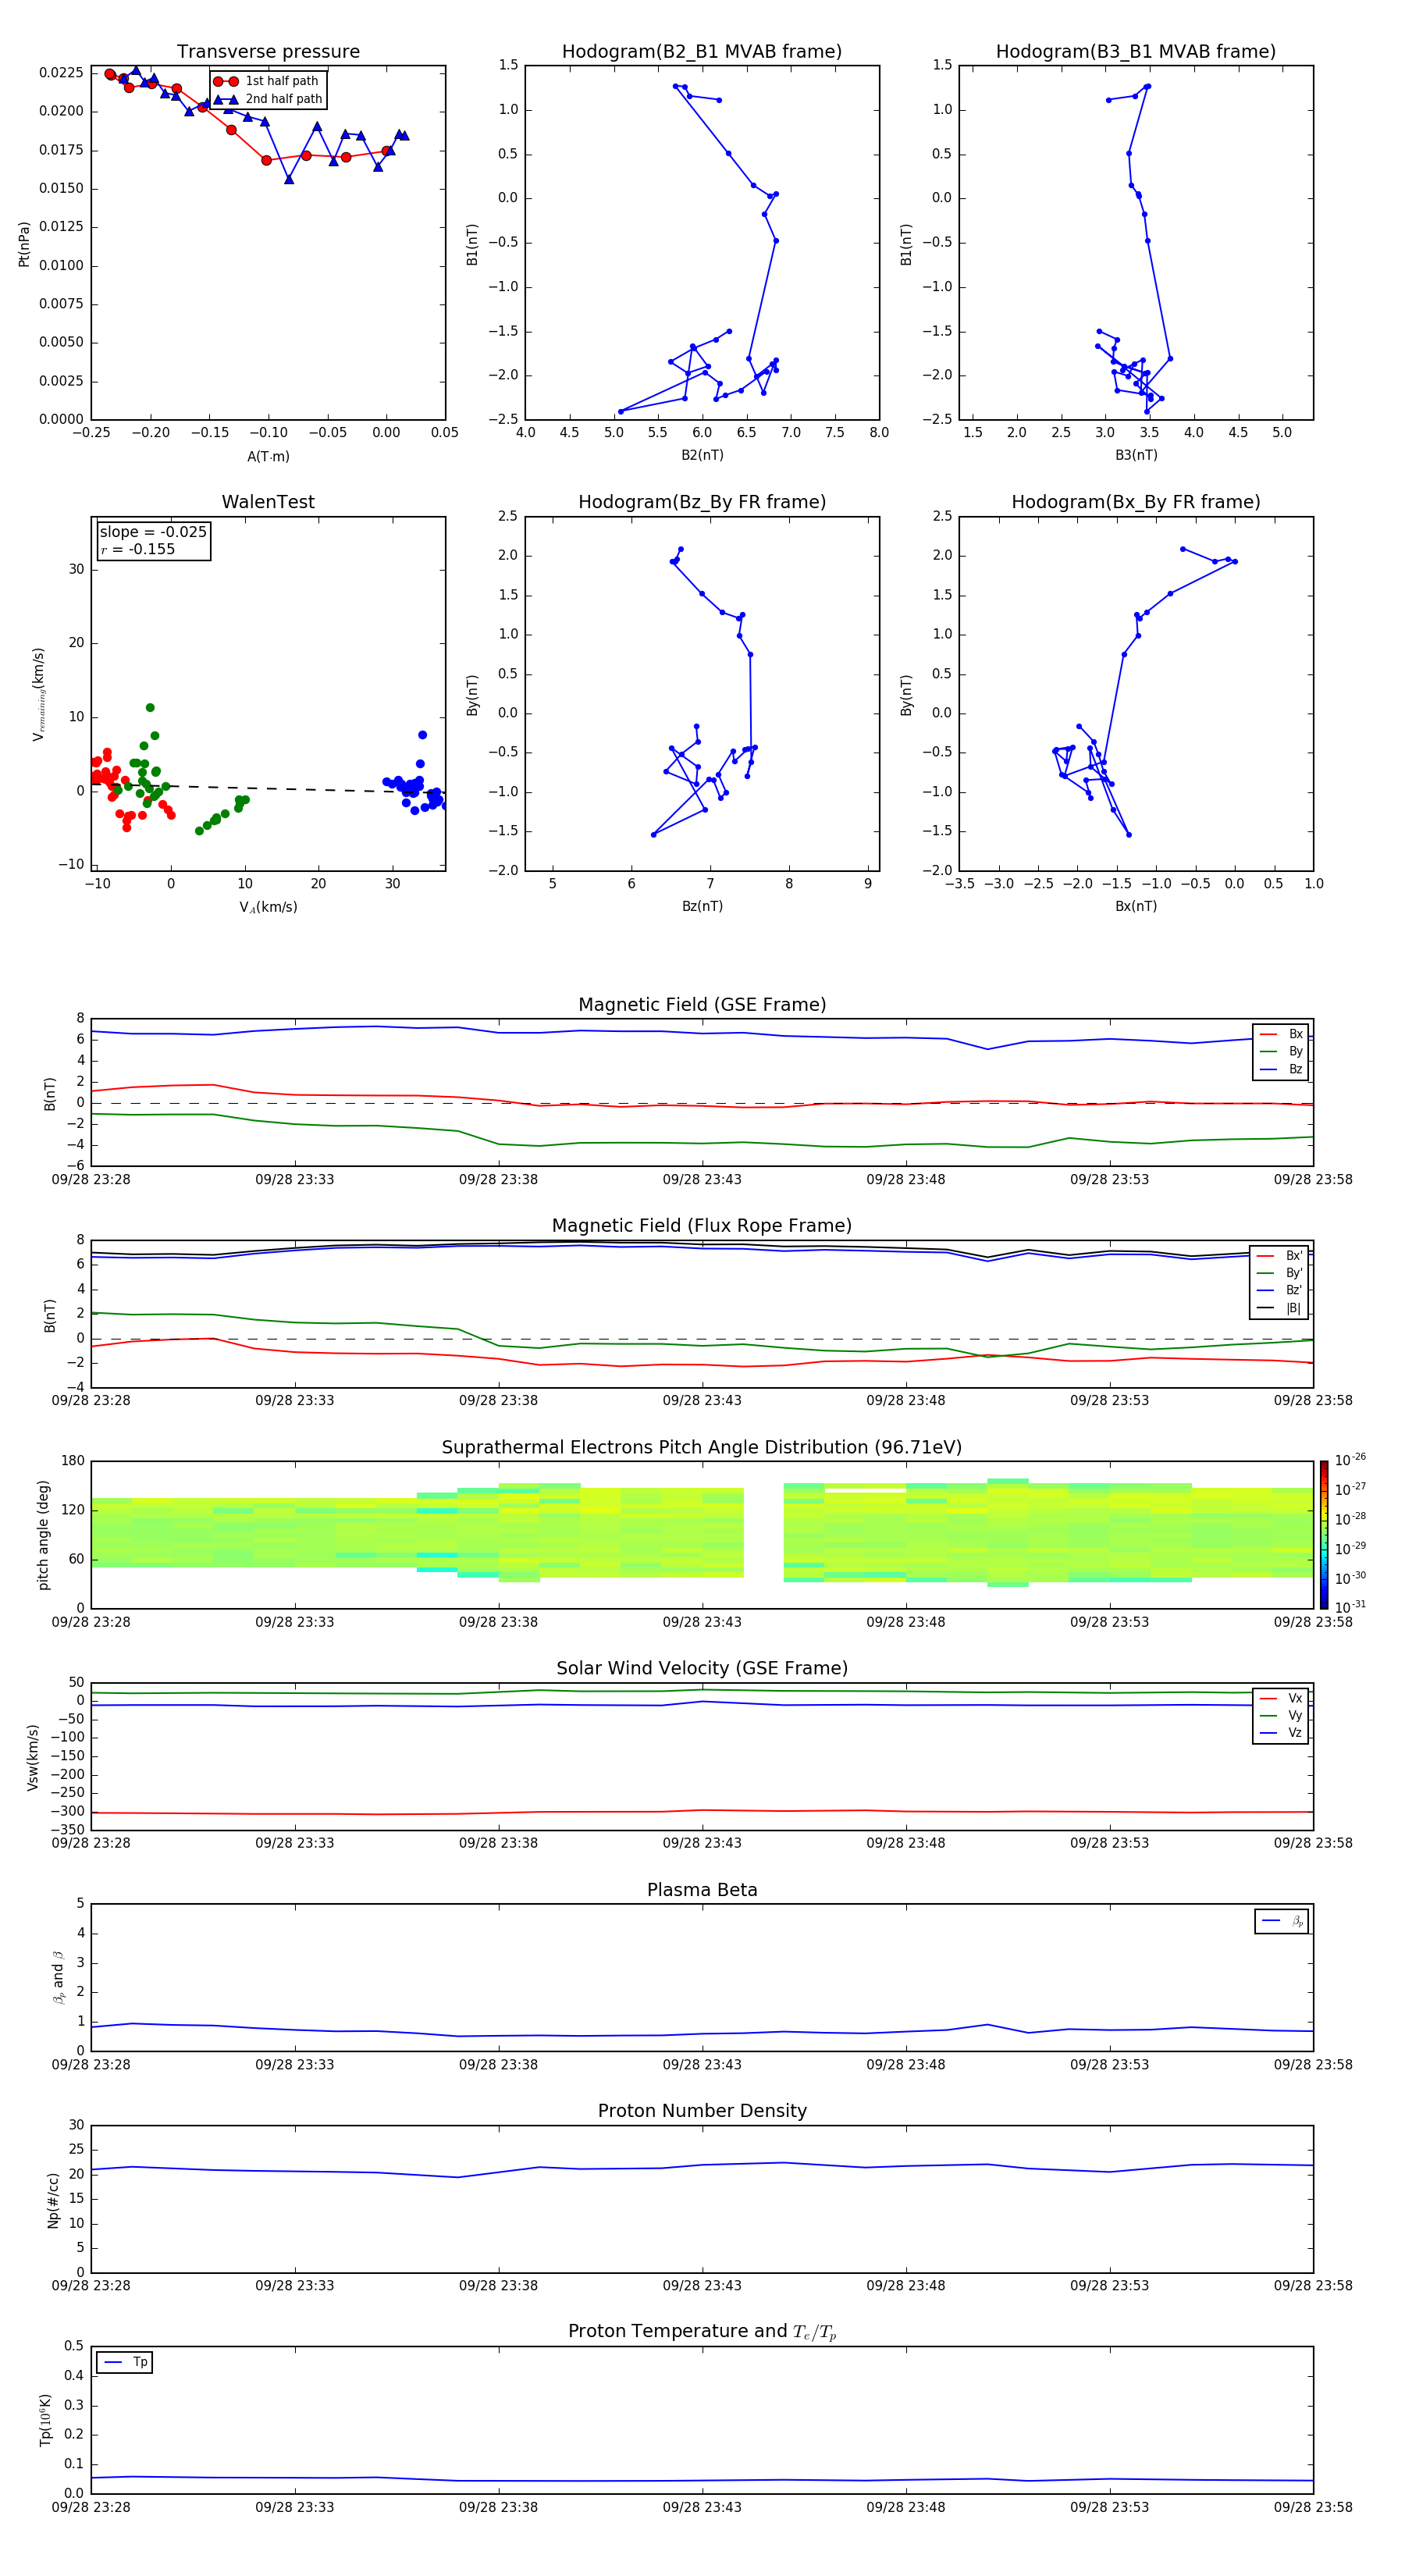The width and height of the screenshot is (1405, 2576).
Task: Click the 'Pt(nPa)' axis label
Action: click(x=24, y=243)
